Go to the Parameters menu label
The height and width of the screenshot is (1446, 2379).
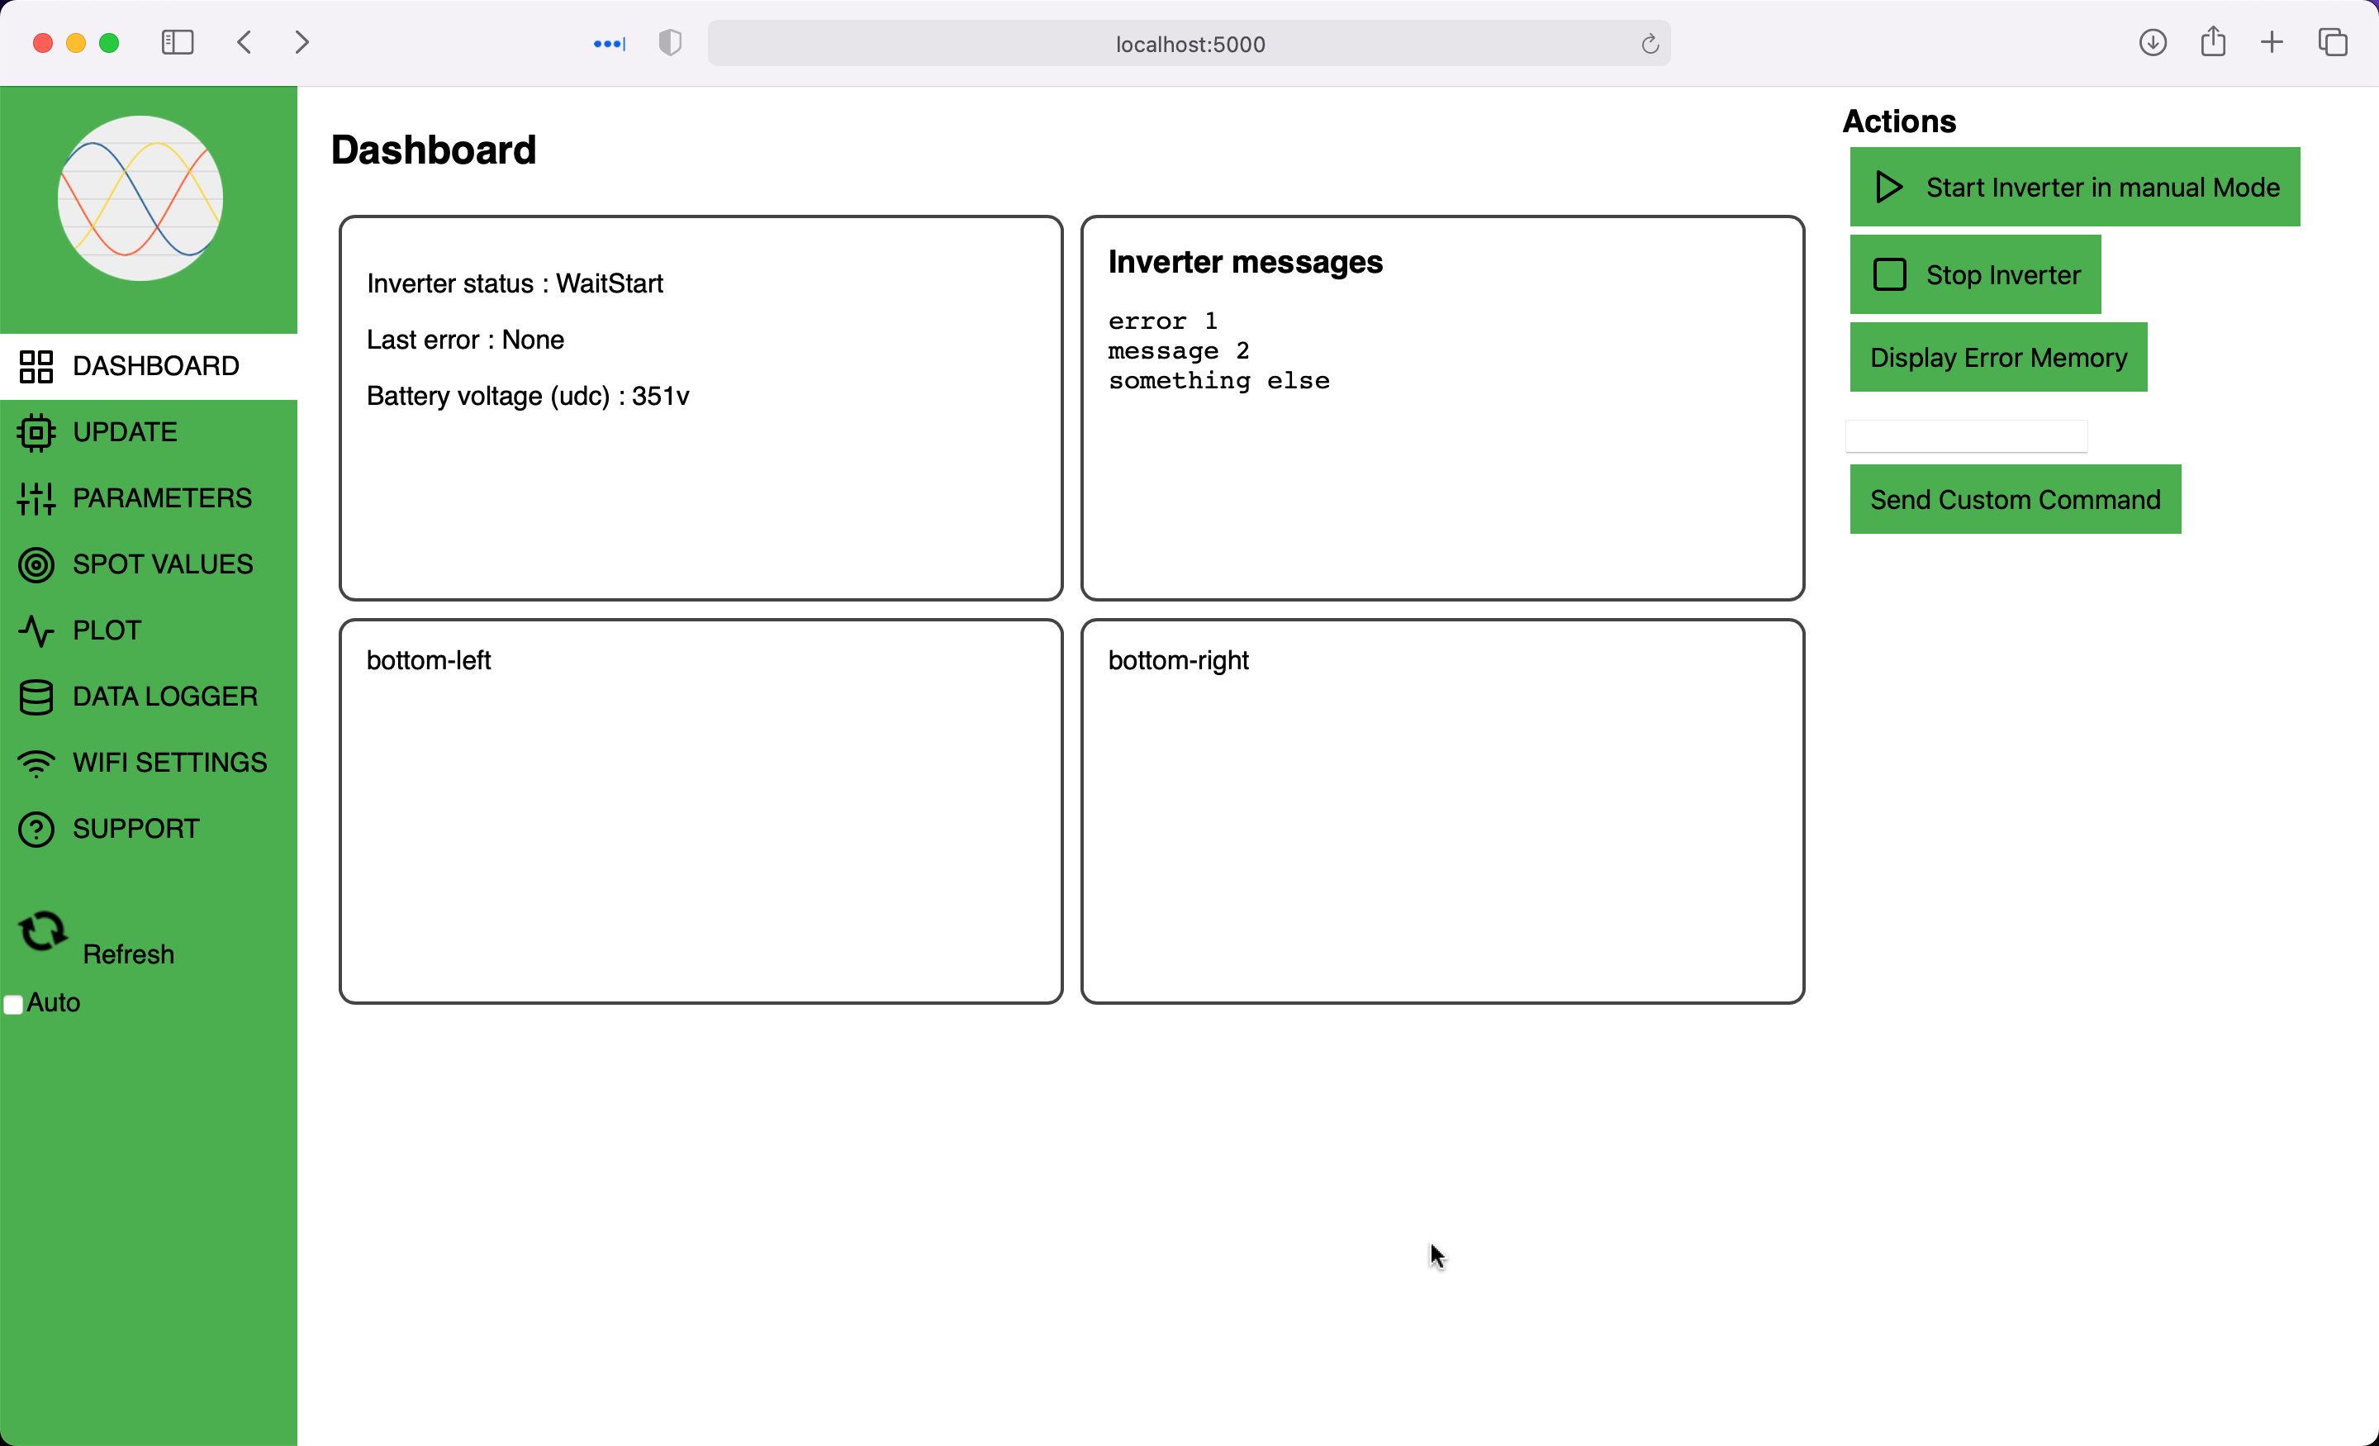coord(162,498)
